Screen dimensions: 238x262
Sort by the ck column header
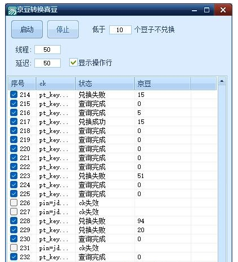(56, 83)
